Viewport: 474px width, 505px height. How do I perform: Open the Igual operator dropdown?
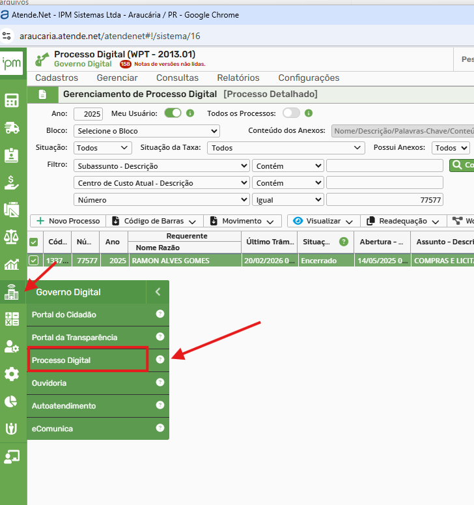tap(288, 200)
